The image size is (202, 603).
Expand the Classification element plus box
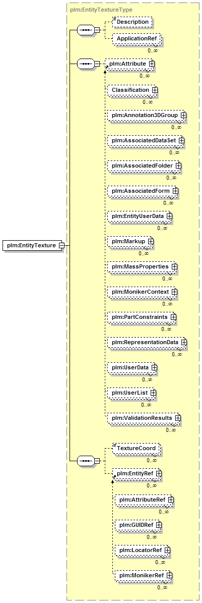point(154,90)
